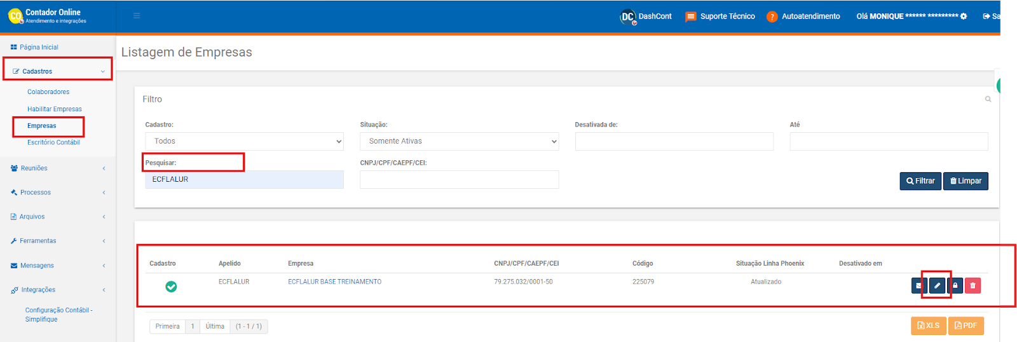Click the pagination count (1 - 1 / 1)
Image resolution: width=1017 pixels, height=342 pixels.
[x=249, y=327]
